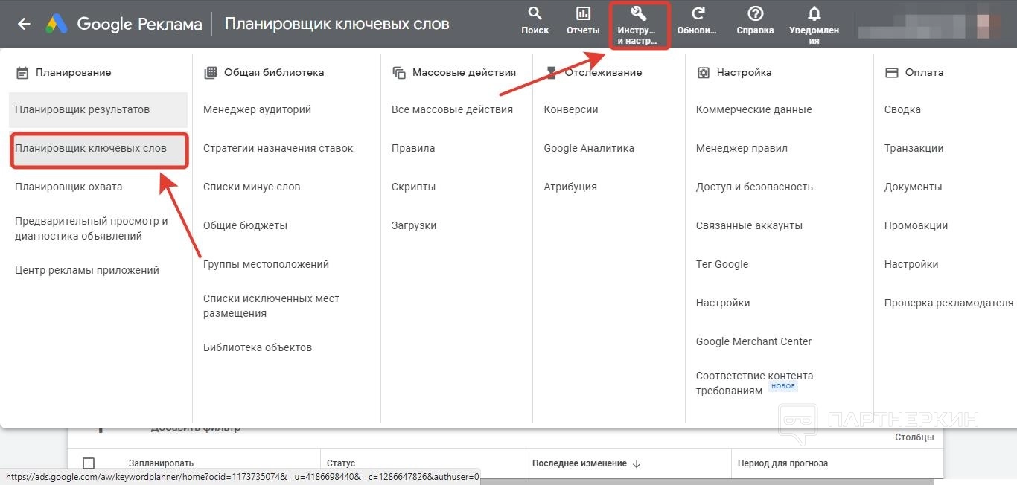Open Конверсии
The width and height of the screenshot is (1017, 485).
571,109
